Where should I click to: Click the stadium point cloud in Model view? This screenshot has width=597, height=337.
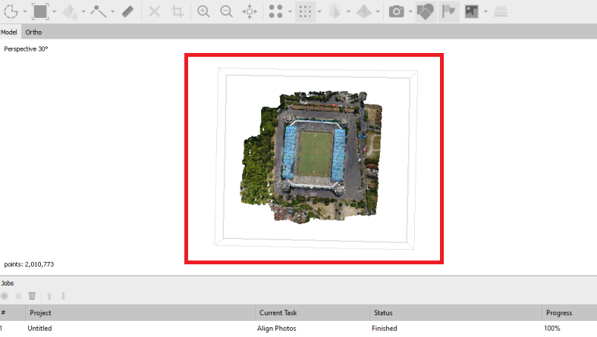pos(312,157)
